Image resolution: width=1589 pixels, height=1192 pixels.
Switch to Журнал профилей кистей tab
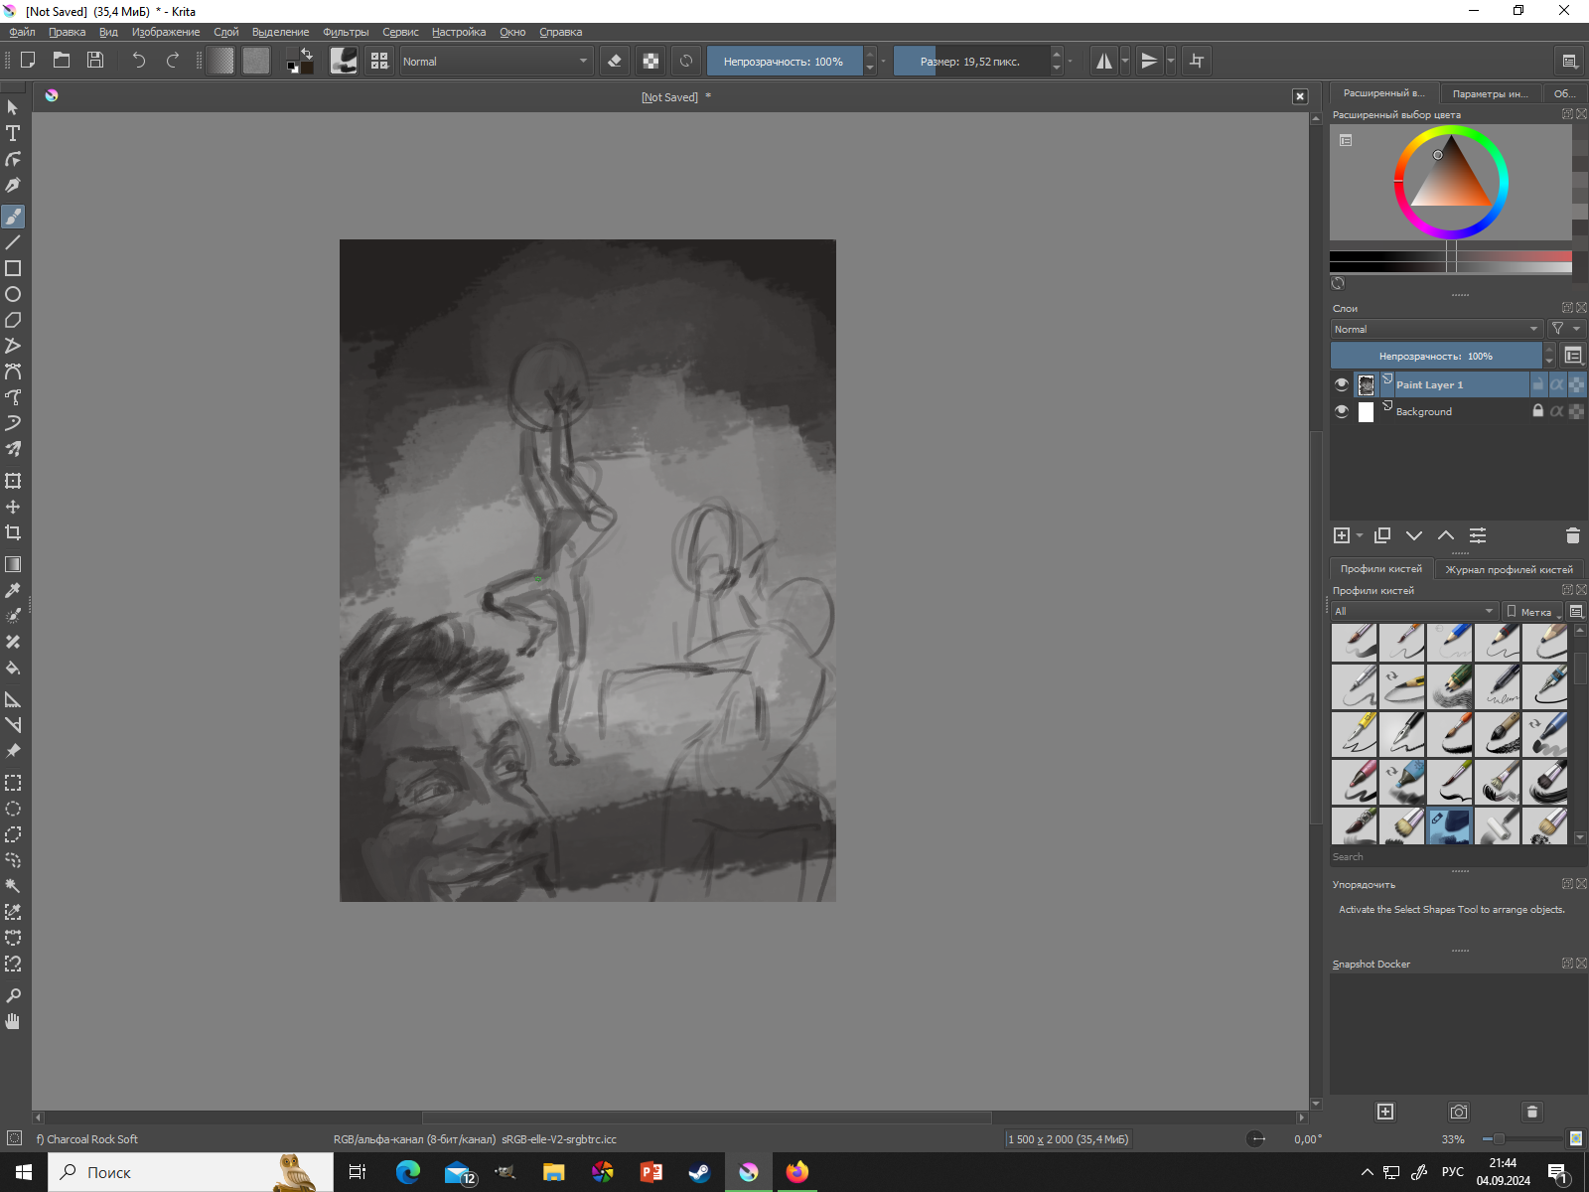(1508, 569)
